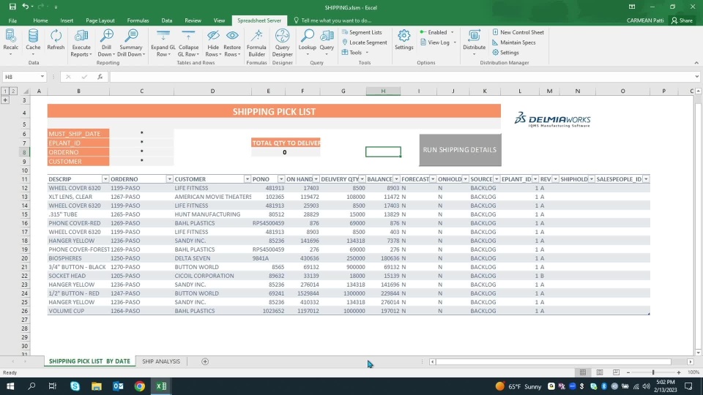Toggle the Enabled option
The width and height of the screenshot is (703, 395).
tap(436, 32)
